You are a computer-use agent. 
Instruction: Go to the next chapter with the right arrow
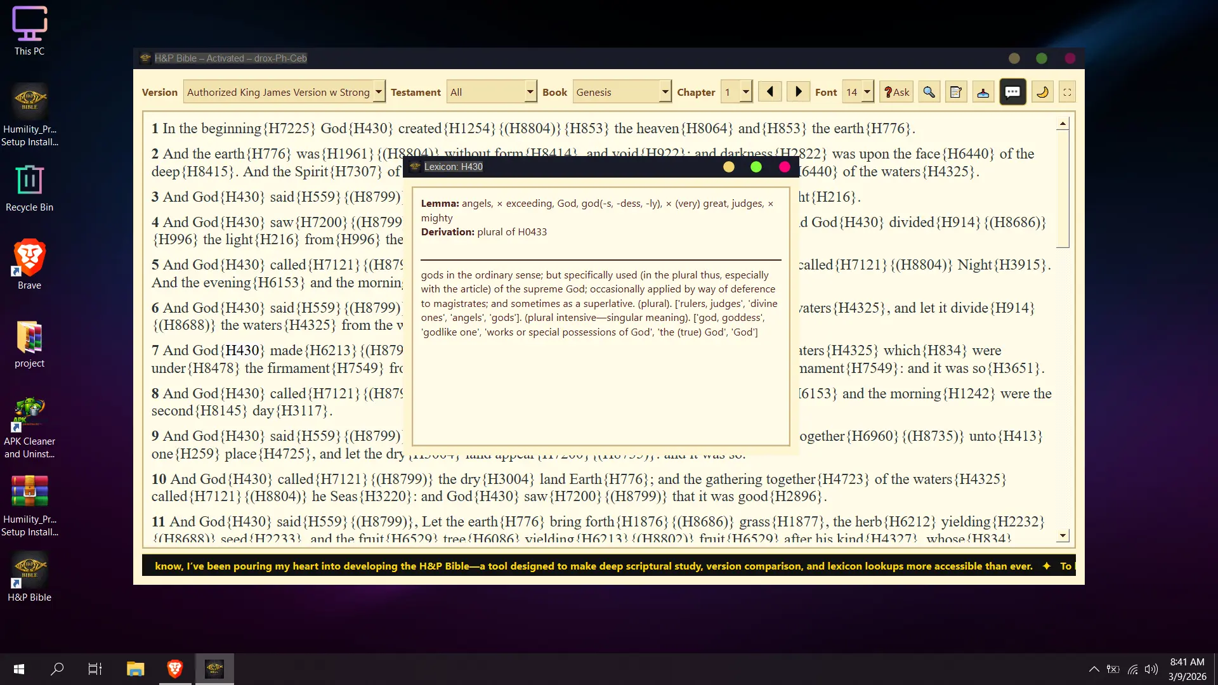pos(798,92)
